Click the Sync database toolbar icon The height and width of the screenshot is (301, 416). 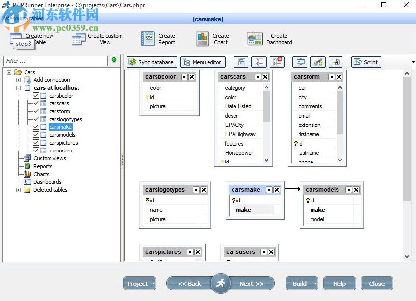(x=151, y=62)
